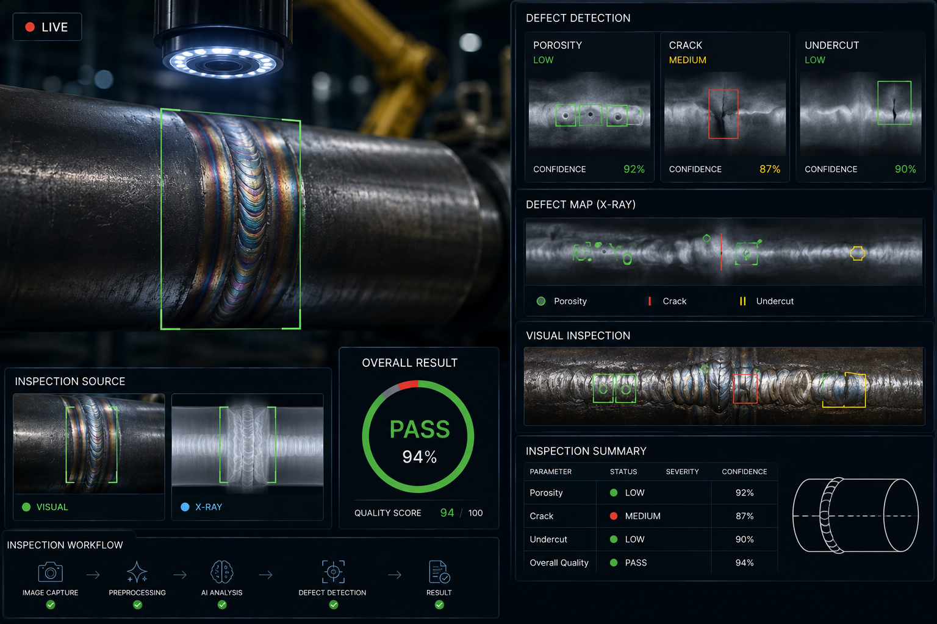The width and height of the screenshot is (937, 624).
Task: Click the PASS 94% circular gauge
Action: click(418, 436)
